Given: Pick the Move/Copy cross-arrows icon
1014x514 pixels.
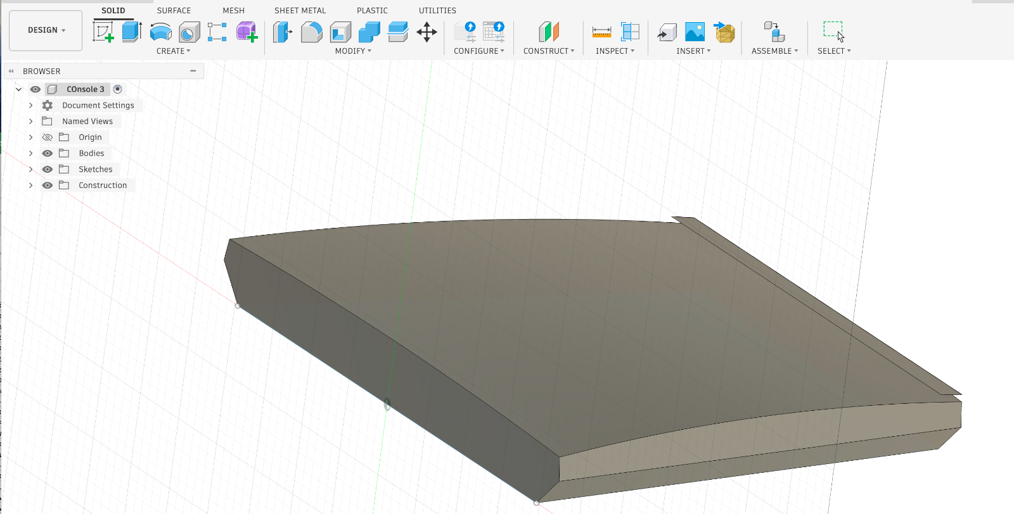Looking at the screenshot, I should pos(427,32).
